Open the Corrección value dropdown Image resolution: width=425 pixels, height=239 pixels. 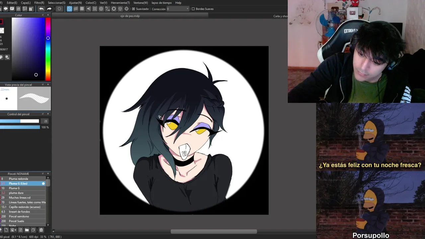click(x=188, y=9)
